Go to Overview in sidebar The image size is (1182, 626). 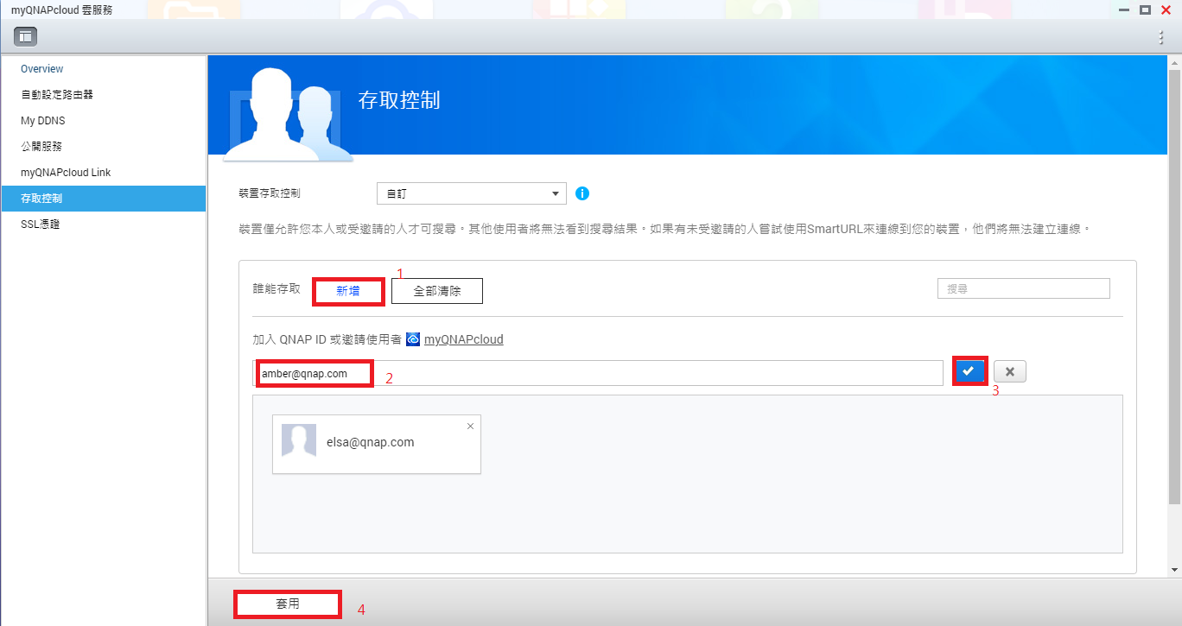click(x=42, y=69)
